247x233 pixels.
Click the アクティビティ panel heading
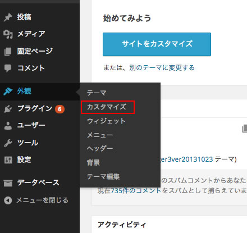coord(122,225)
